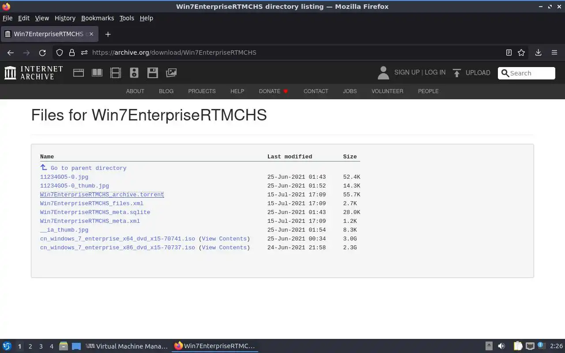
Task: Open the images icon in Archive header
Action: tap(171, 73)
